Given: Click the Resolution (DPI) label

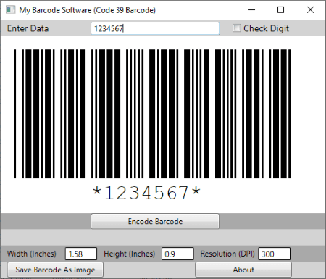Looking at the screenshot, I should pyautogui.click(x=227, y=254).
